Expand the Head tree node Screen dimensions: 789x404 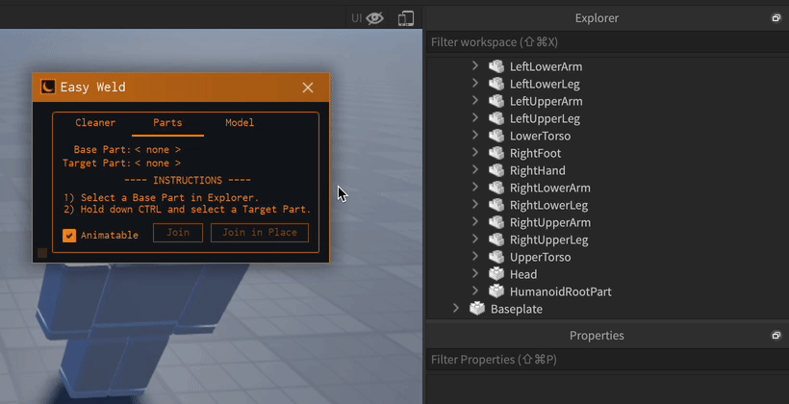474,274
